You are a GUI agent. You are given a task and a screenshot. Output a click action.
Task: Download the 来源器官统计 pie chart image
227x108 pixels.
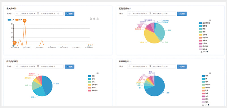click(x=210, y=73)
